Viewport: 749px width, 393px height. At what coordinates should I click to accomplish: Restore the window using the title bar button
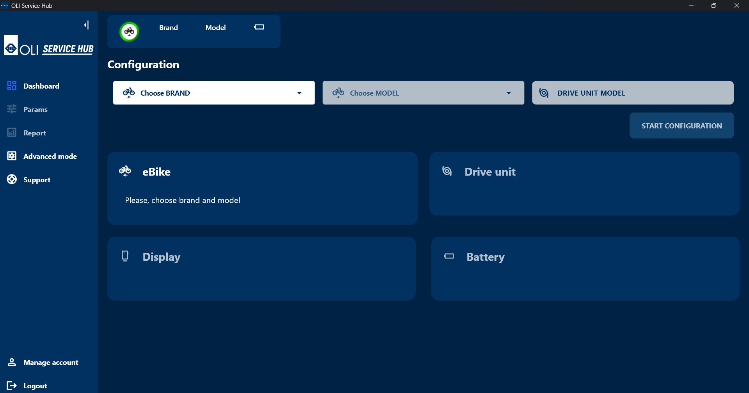click(713, 5)
